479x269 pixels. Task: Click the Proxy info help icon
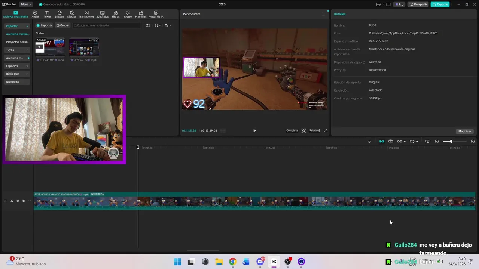[x=344, y=70]
